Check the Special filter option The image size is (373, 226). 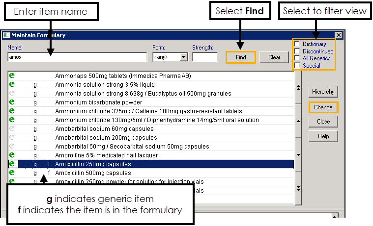point(297,66)
